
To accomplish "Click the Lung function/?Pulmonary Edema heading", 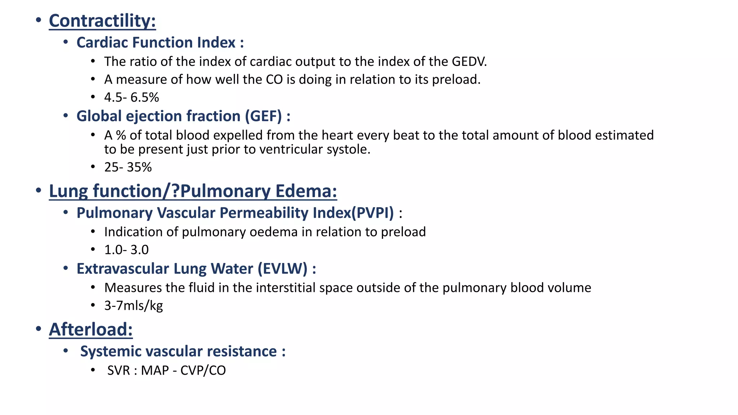I will [x=193, y=191].
